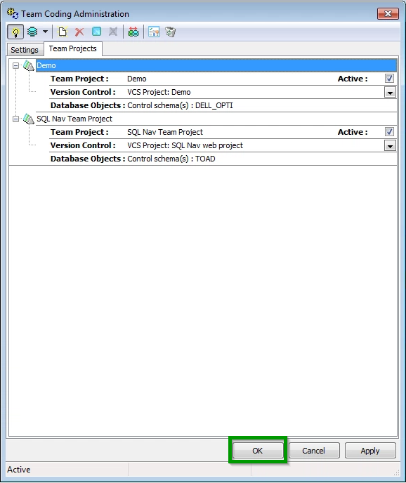
Task: Switch to the Settings tab
Action: 25,50
